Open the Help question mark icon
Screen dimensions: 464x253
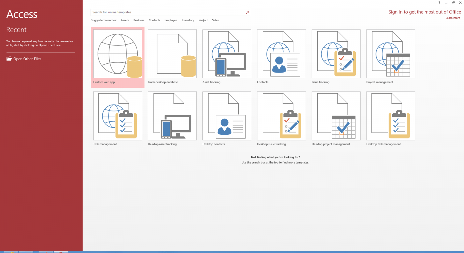coord(439,3)
